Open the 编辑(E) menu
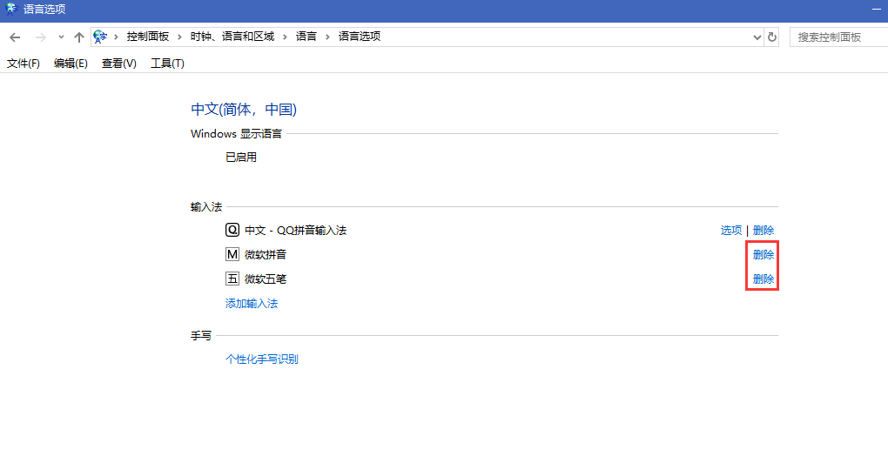 click(71, 64)
